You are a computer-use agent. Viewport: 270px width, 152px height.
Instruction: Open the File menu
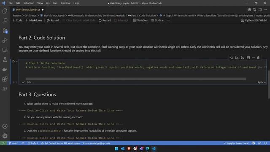coord(11,3)
